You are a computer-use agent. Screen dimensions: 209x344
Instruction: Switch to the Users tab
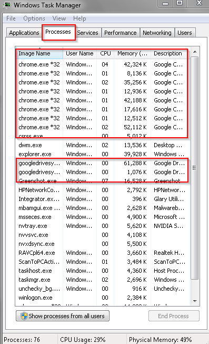[x=185, y=33]
